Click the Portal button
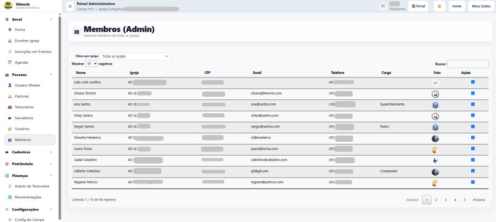 (418, 6)
